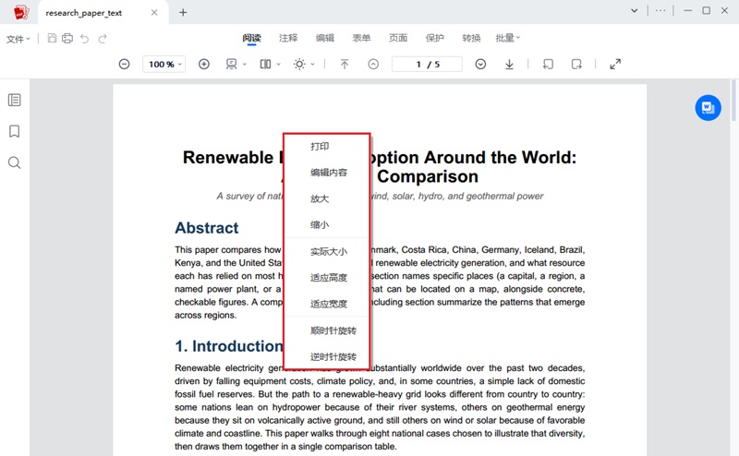Rotate the page counterclockwise with the toolbar icon

click(x=548, y=64)
